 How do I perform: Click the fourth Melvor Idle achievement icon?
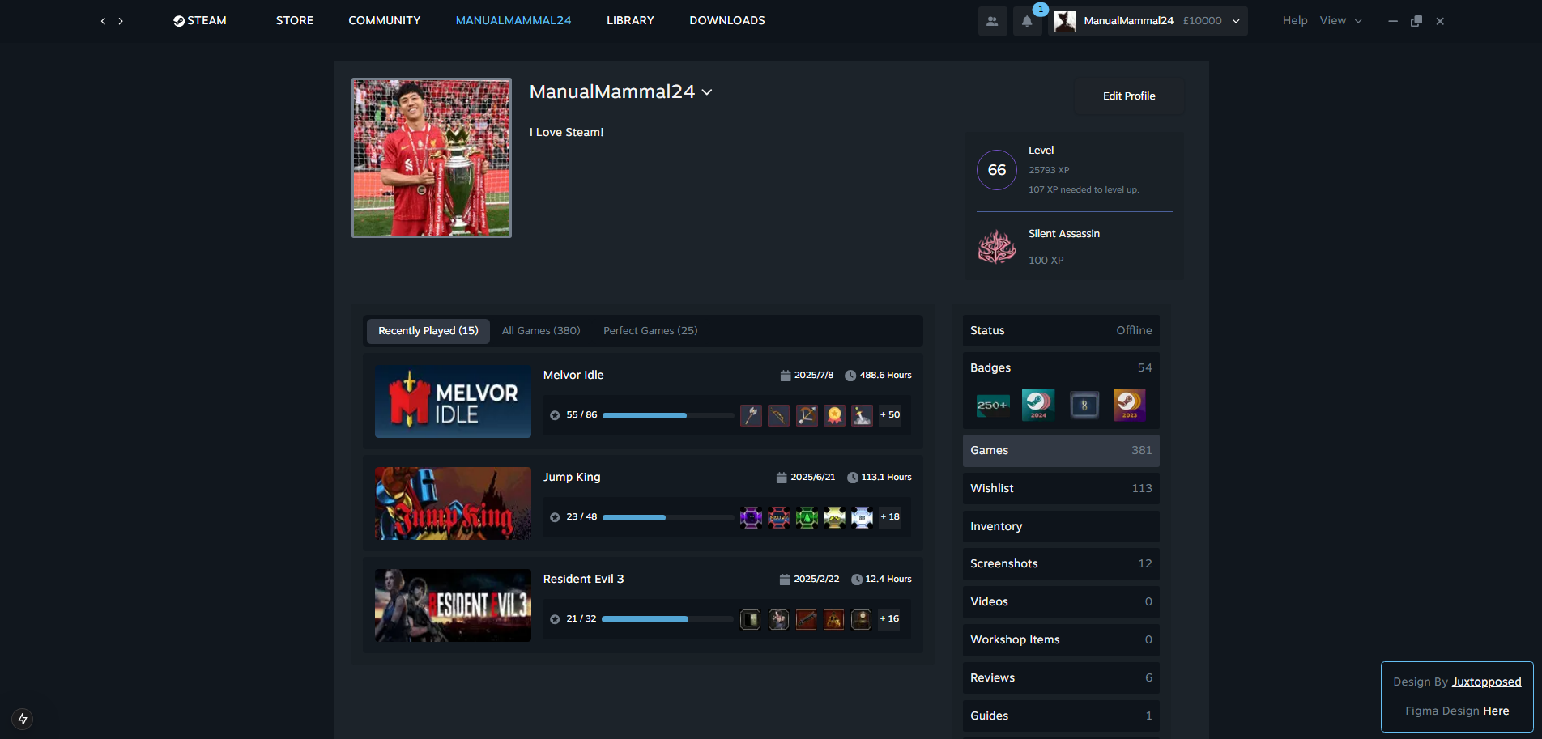click(834, 415)
